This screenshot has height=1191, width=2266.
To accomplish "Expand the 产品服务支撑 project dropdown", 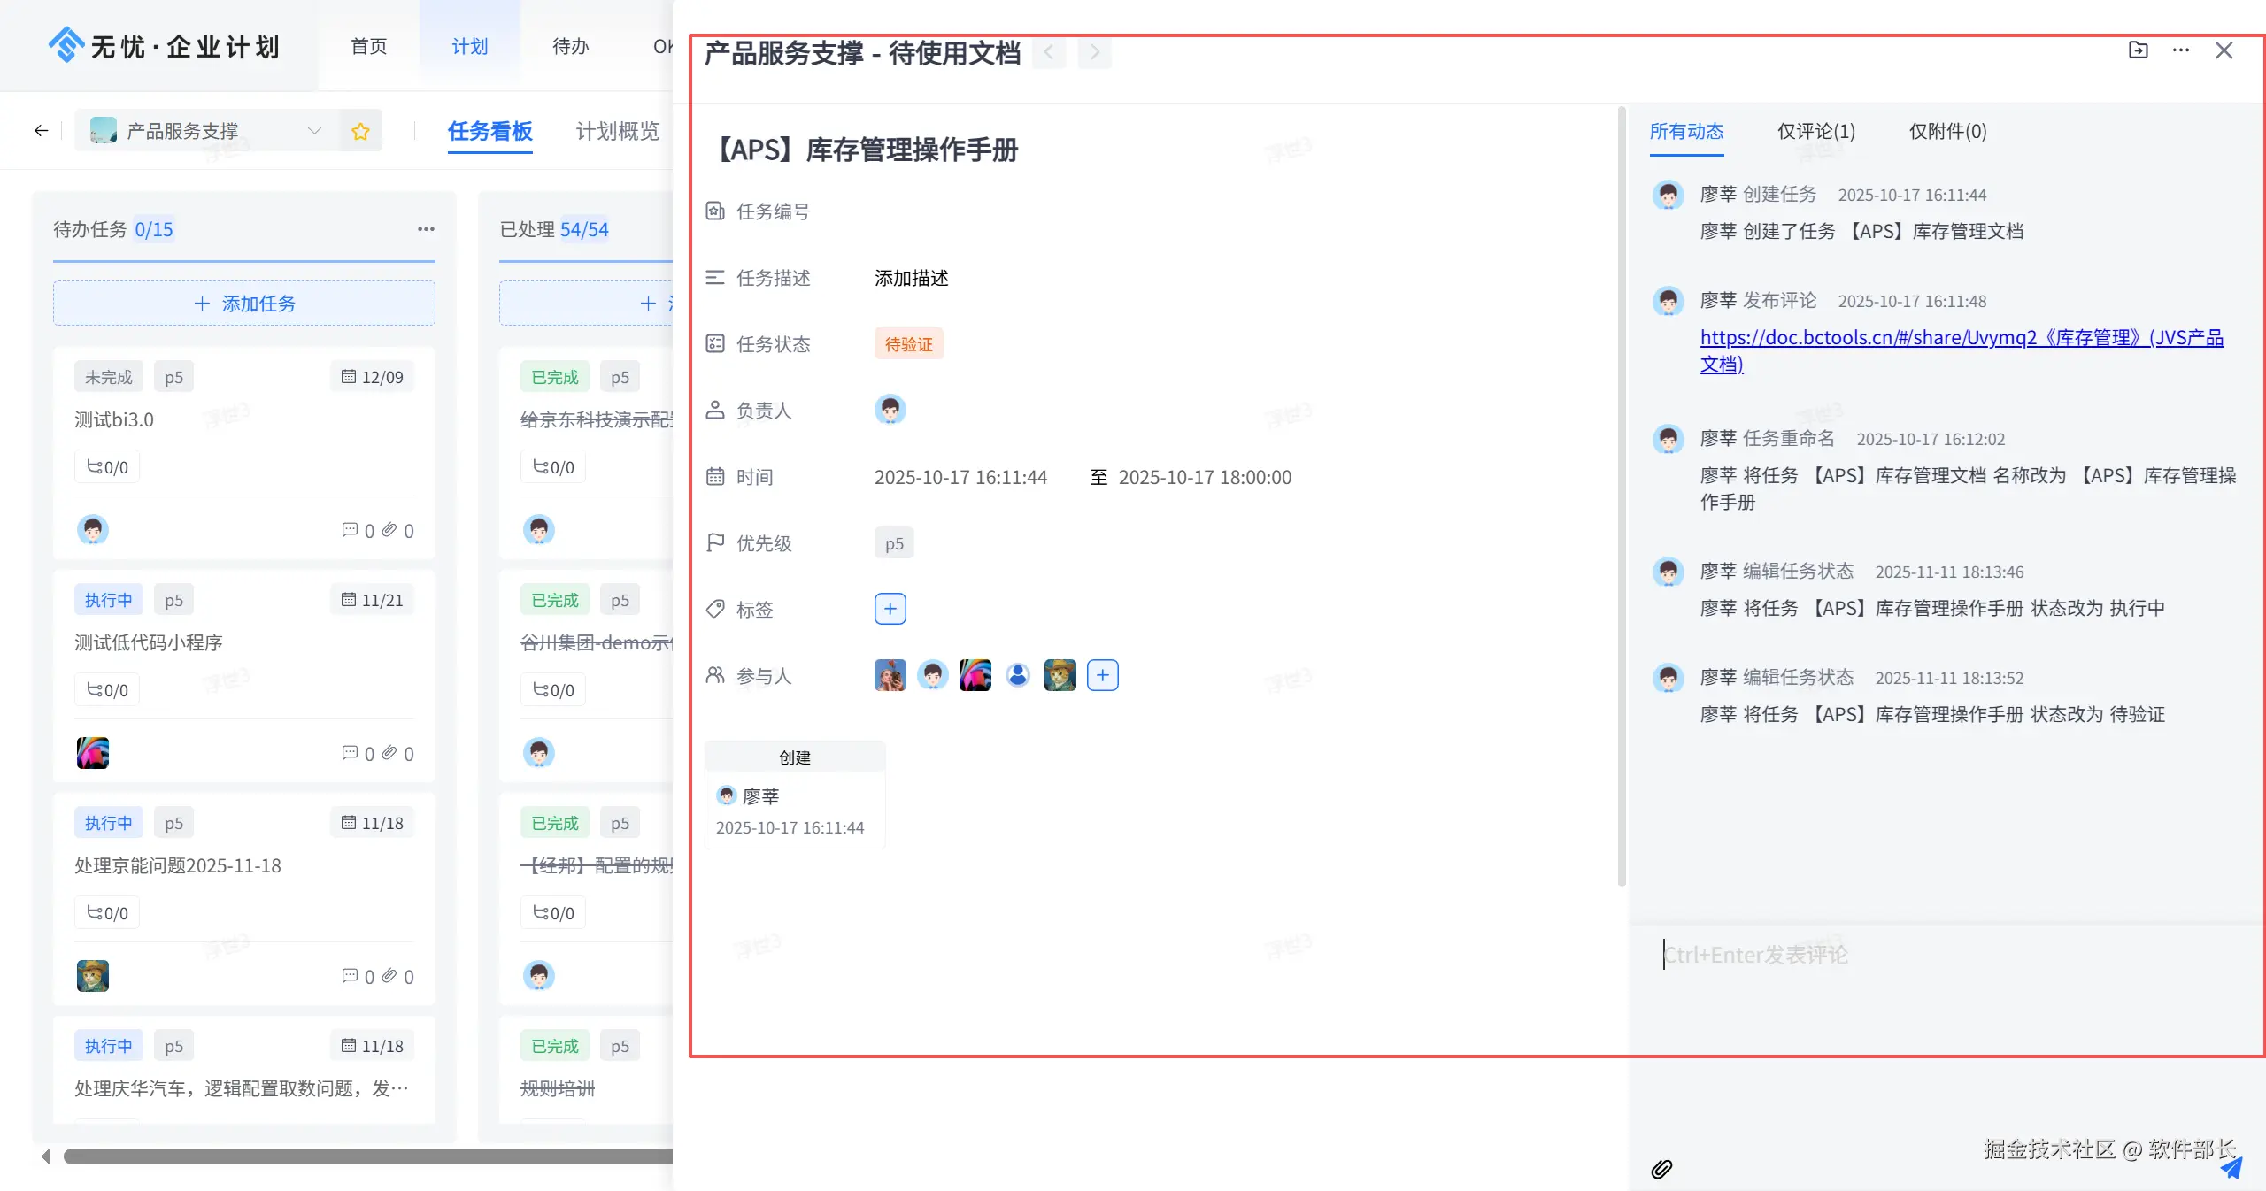I will tap(313, 131).
